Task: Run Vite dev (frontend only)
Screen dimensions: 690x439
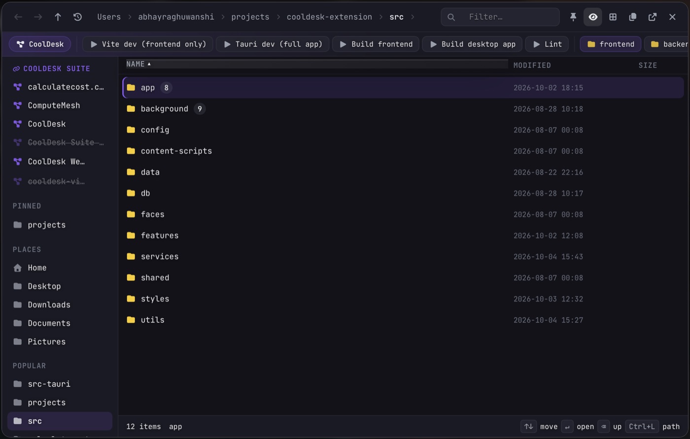Action: coord(148,44)
